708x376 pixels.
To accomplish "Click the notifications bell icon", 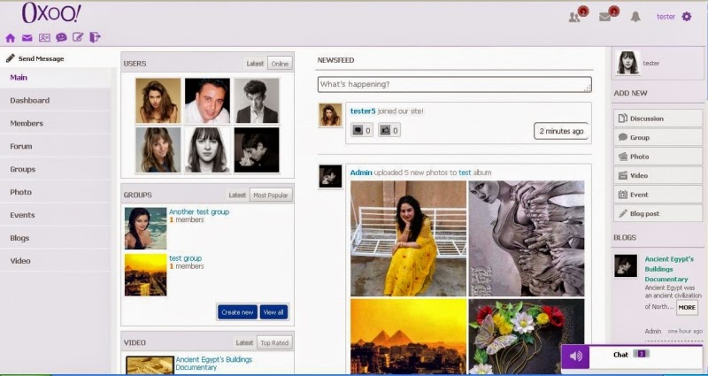I will pos(635,16).
